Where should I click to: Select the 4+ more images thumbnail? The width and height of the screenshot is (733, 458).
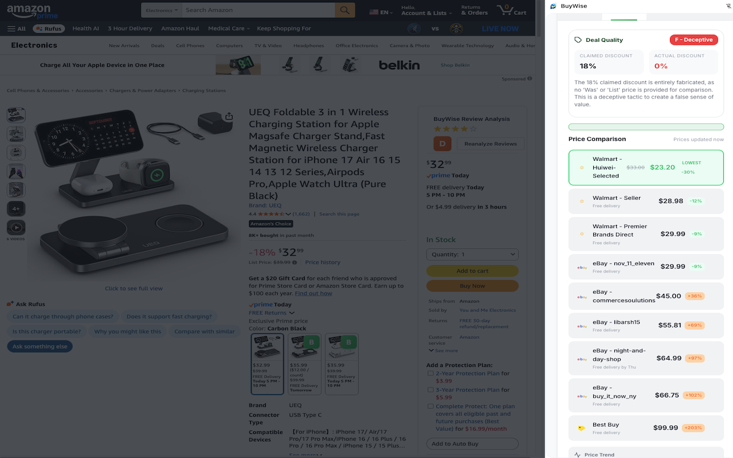[x=16, y=208]
